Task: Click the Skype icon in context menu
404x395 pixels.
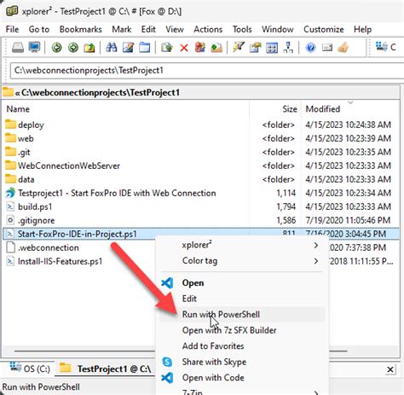Action: [x=167, y=362]
